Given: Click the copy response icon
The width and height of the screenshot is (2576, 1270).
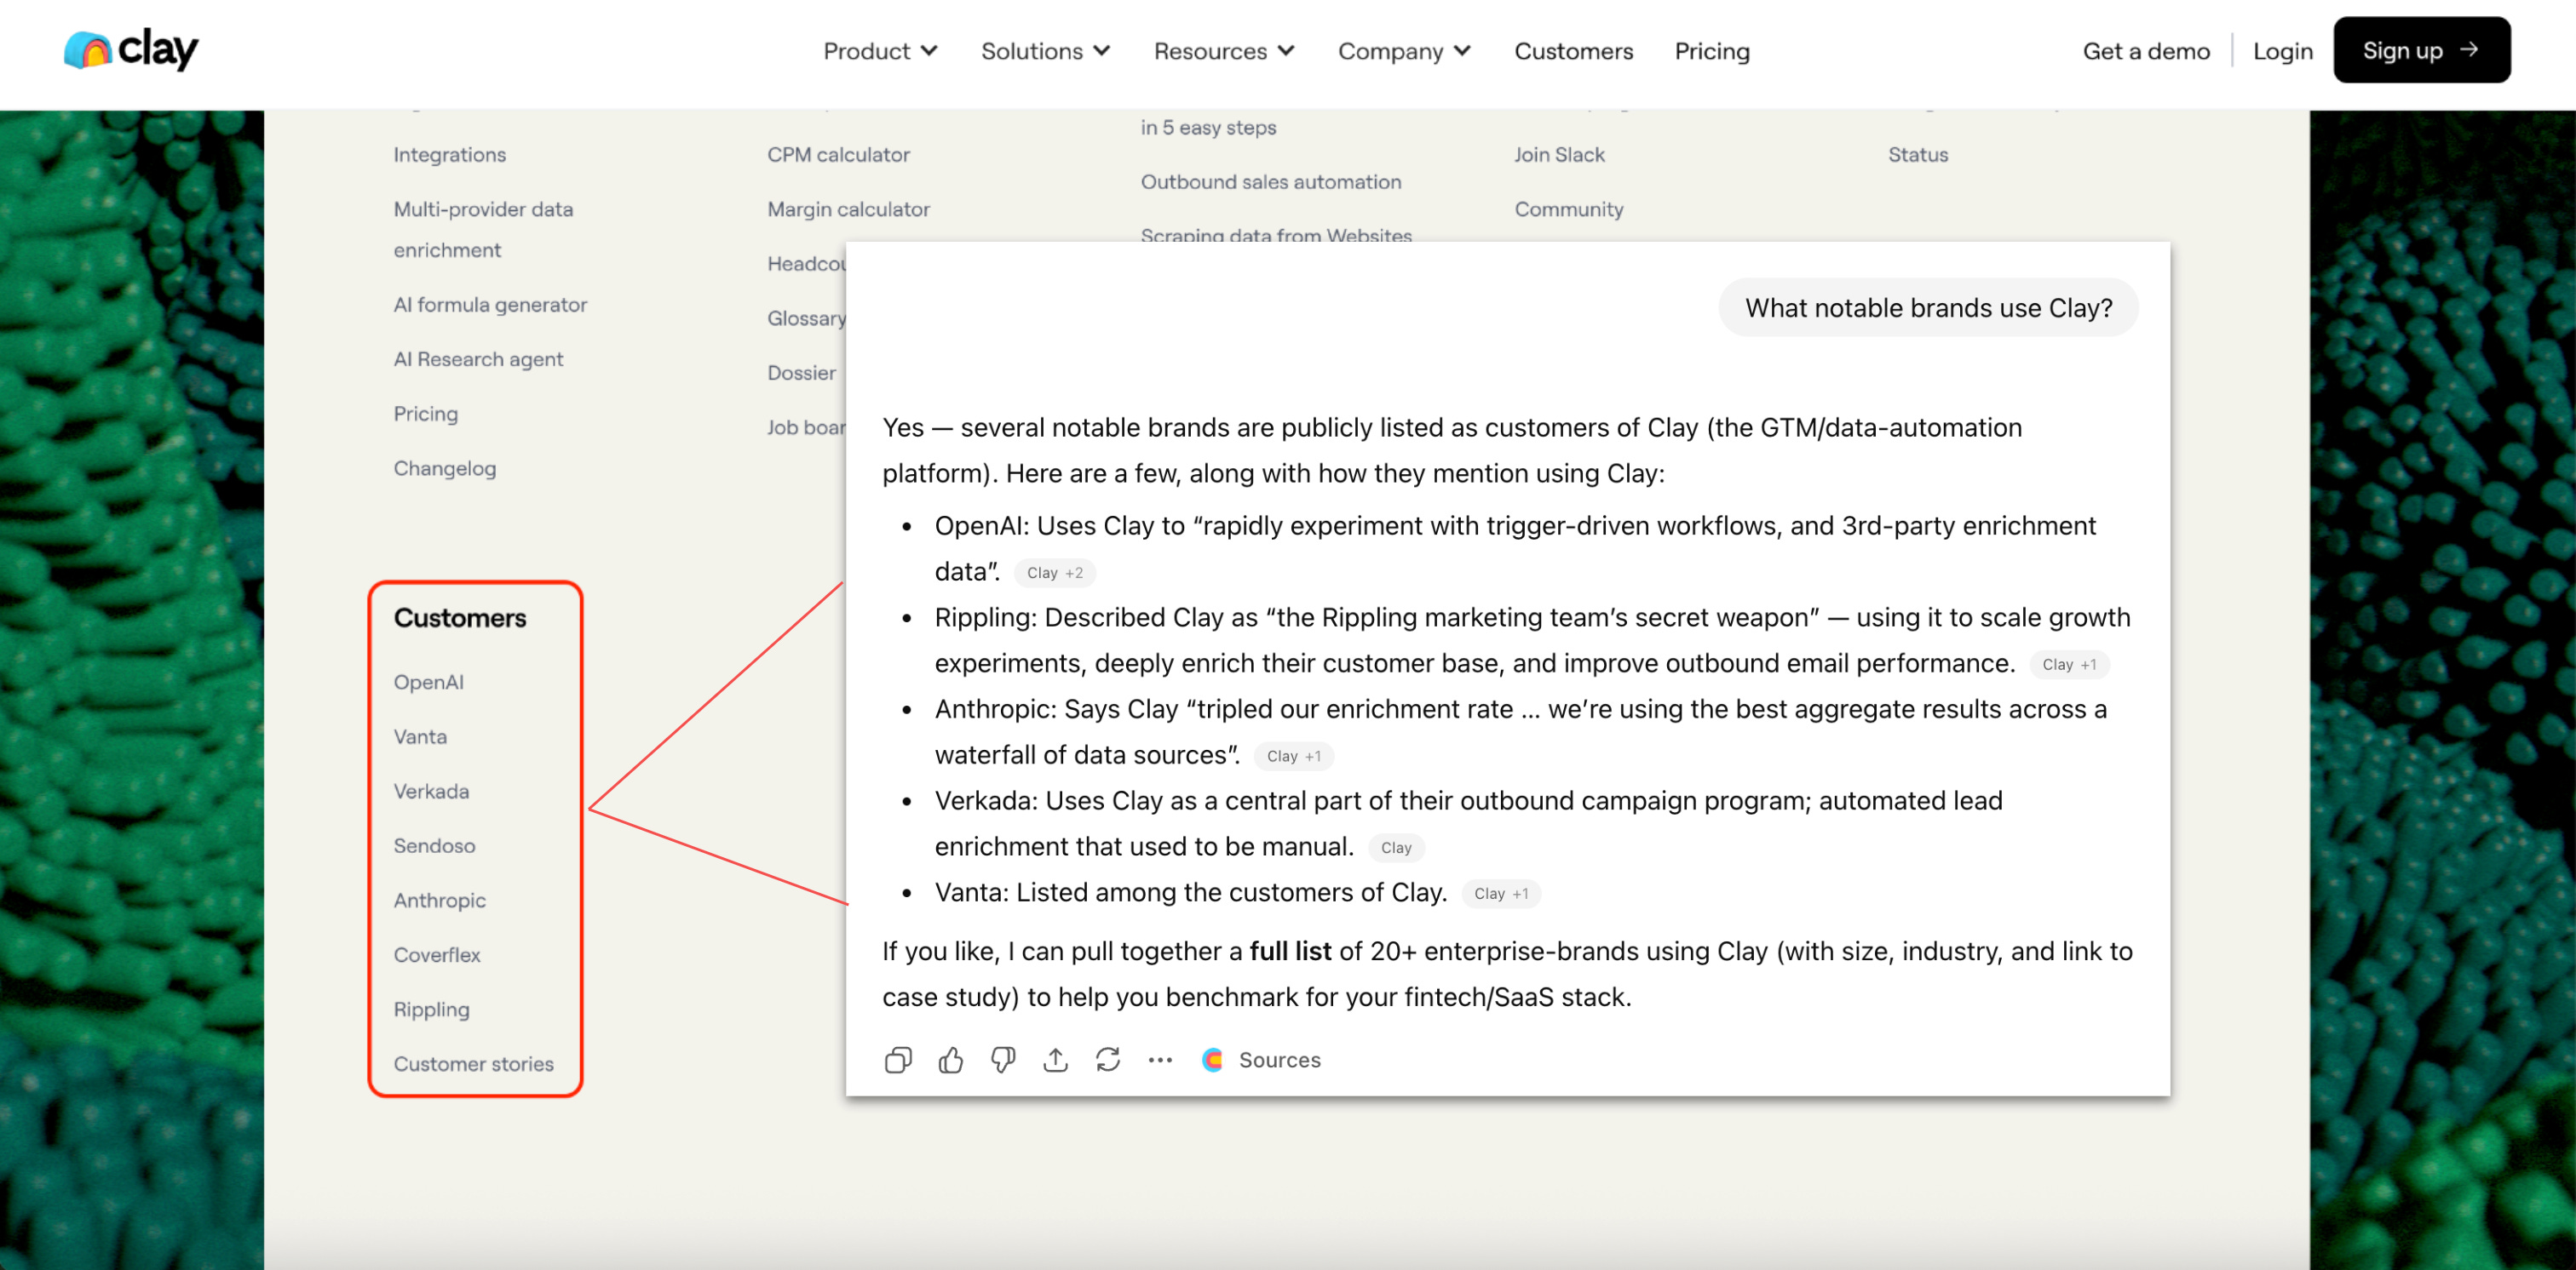Looking at the screenshot, I should tap(898, 1059).
